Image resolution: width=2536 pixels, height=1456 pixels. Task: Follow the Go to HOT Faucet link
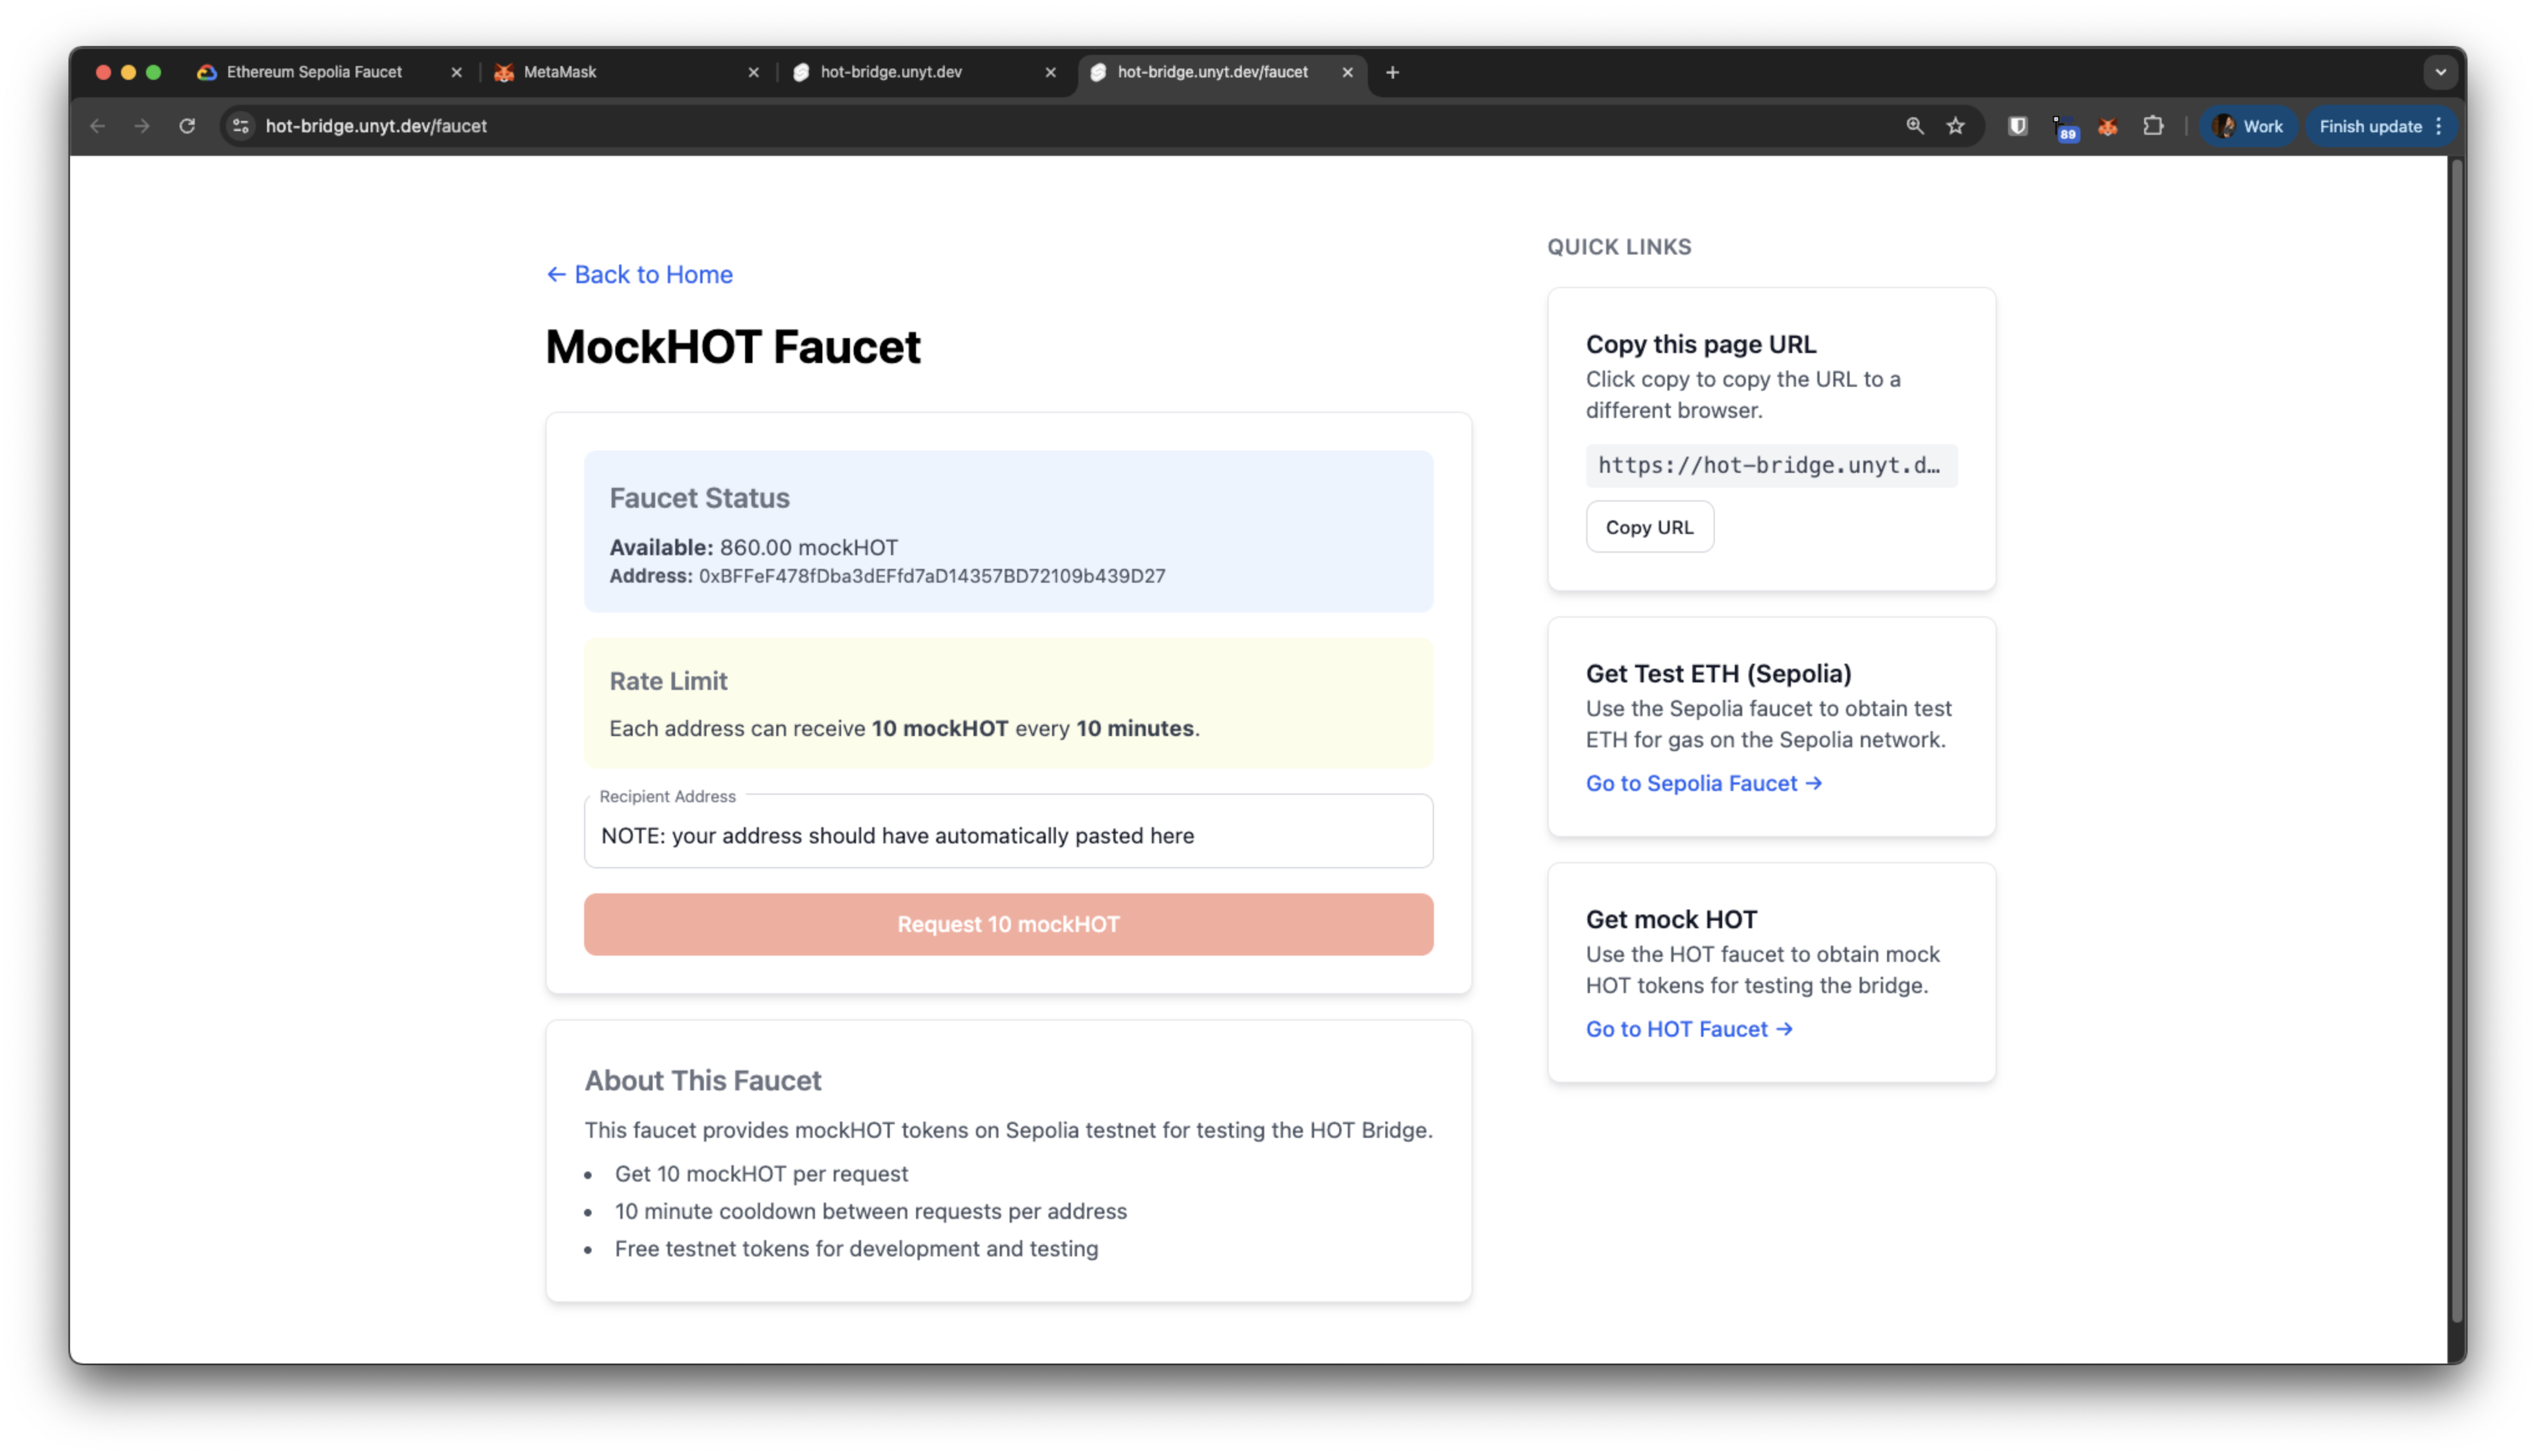tap(1688, 1028)
